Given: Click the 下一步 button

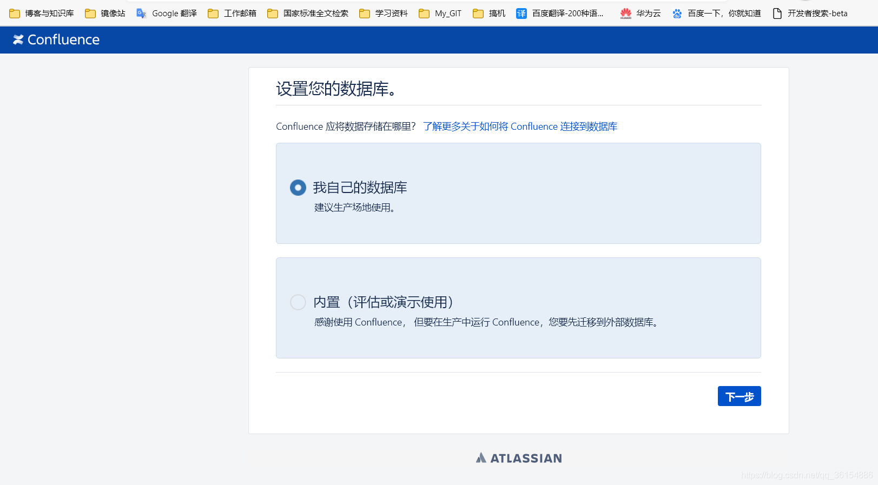Looking at the screenshot, I should [x=739, y=396].
